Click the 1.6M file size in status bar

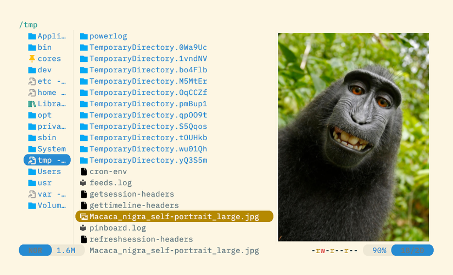66,250
